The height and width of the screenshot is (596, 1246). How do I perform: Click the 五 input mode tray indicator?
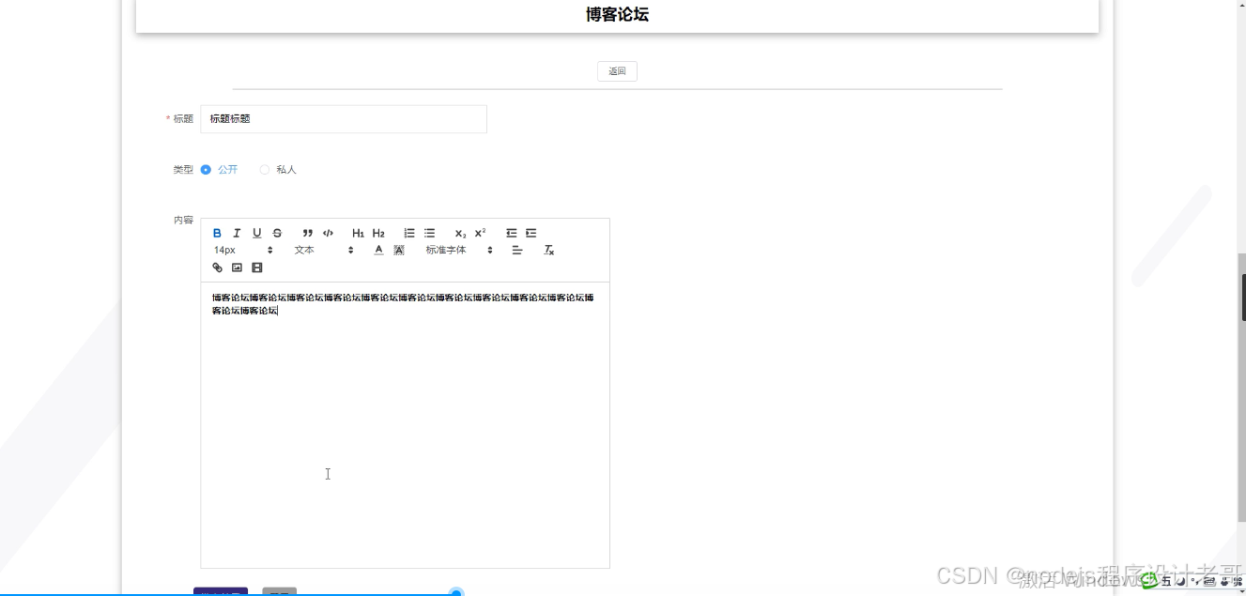[x=1167, y=581]
